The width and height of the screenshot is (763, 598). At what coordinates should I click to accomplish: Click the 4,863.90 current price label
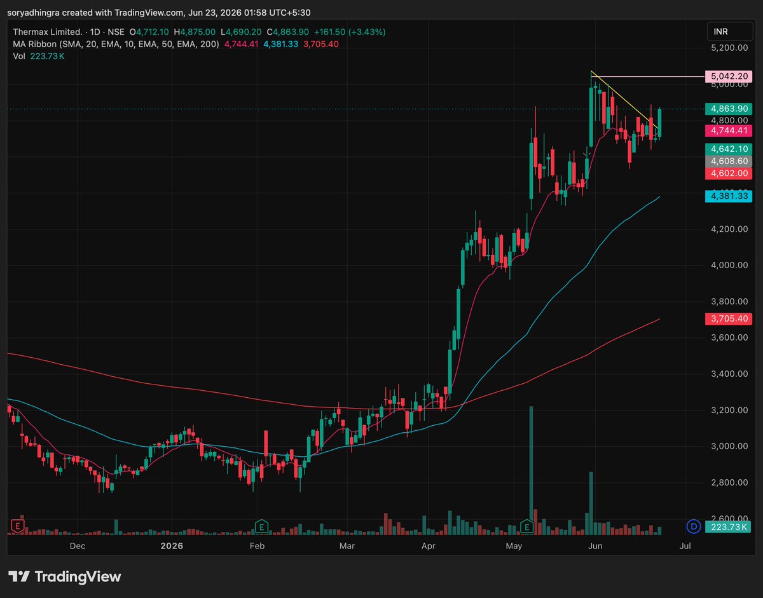[x=729, y=109]
